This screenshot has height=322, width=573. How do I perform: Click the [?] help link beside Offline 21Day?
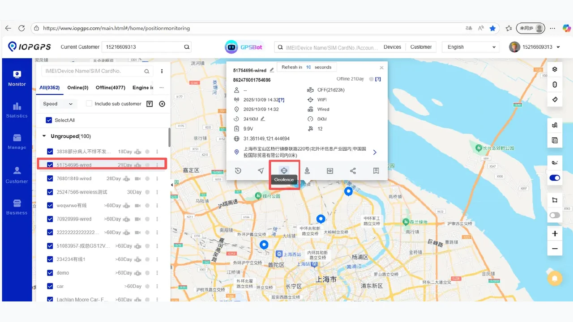tap(378, 79)
